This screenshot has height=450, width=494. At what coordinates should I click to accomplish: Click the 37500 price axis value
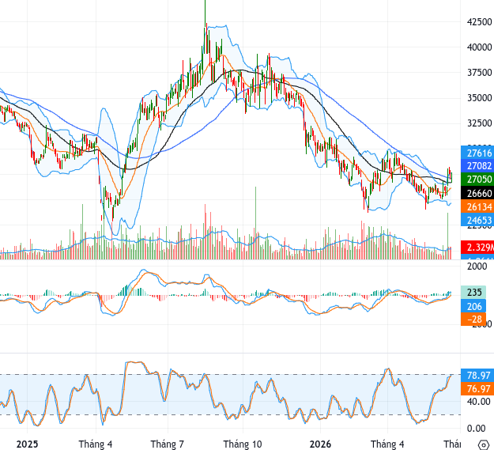[479, 73]
